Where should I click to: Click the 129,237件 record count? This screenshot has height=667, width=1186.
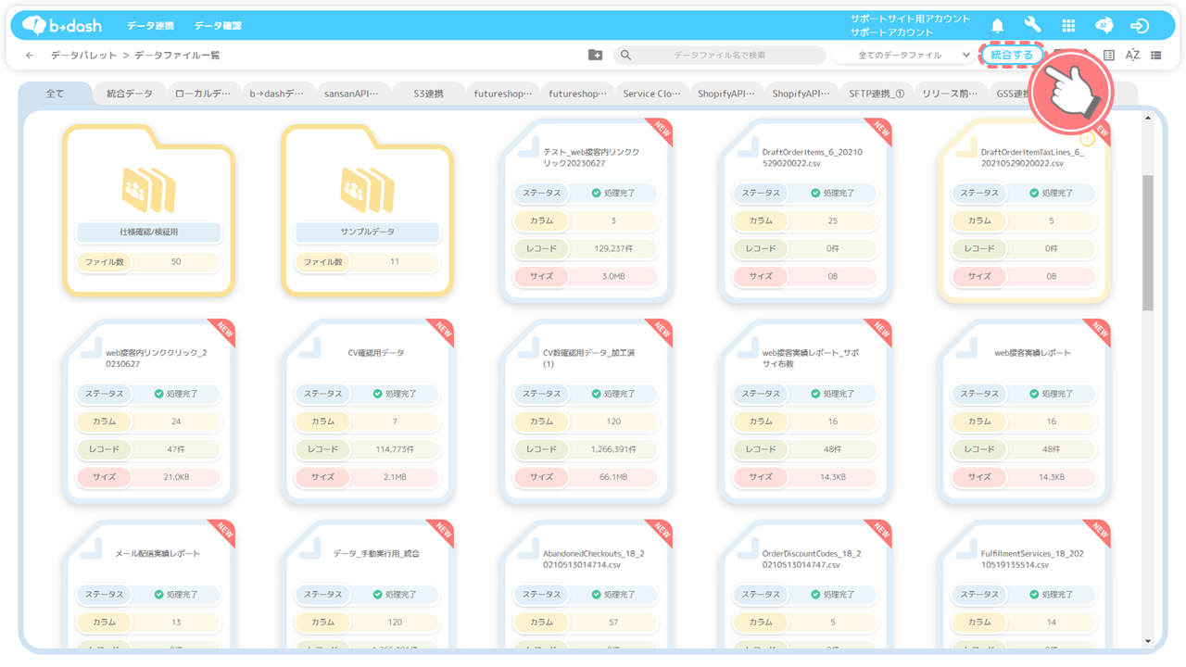click(x=613, y=249)
